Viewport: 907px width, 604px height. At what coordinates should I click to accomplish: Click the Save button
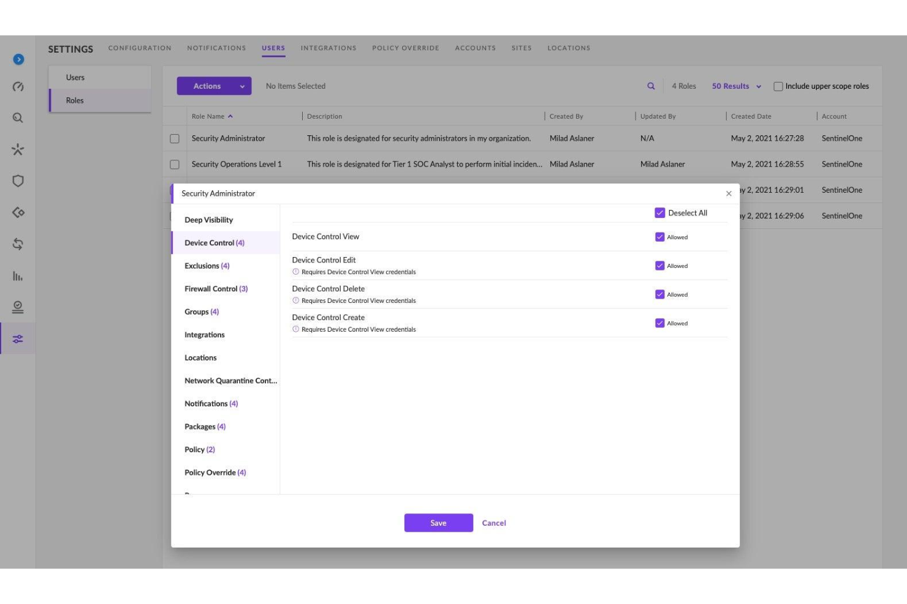click(x=438, y=523)
